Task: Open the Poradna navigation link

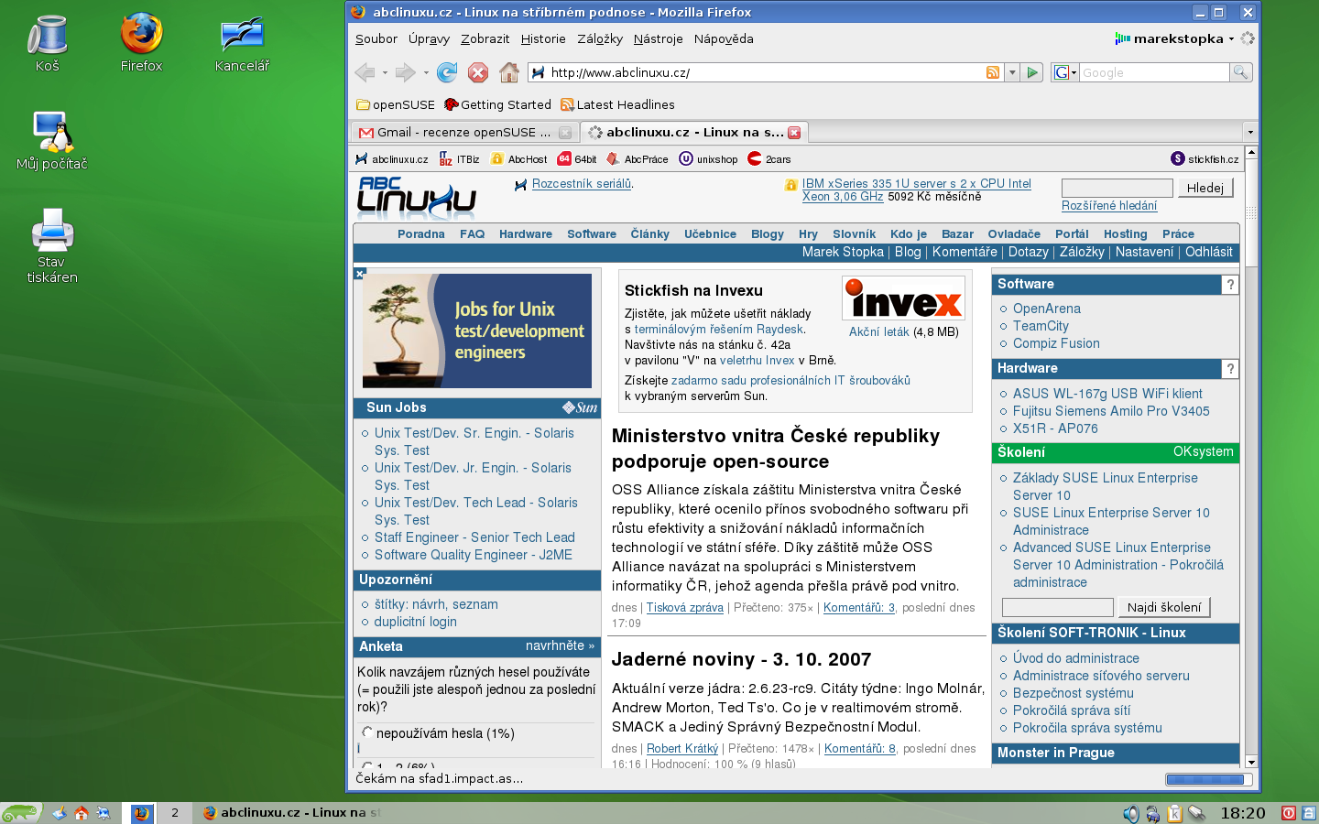Action: (x=421, y=234)
